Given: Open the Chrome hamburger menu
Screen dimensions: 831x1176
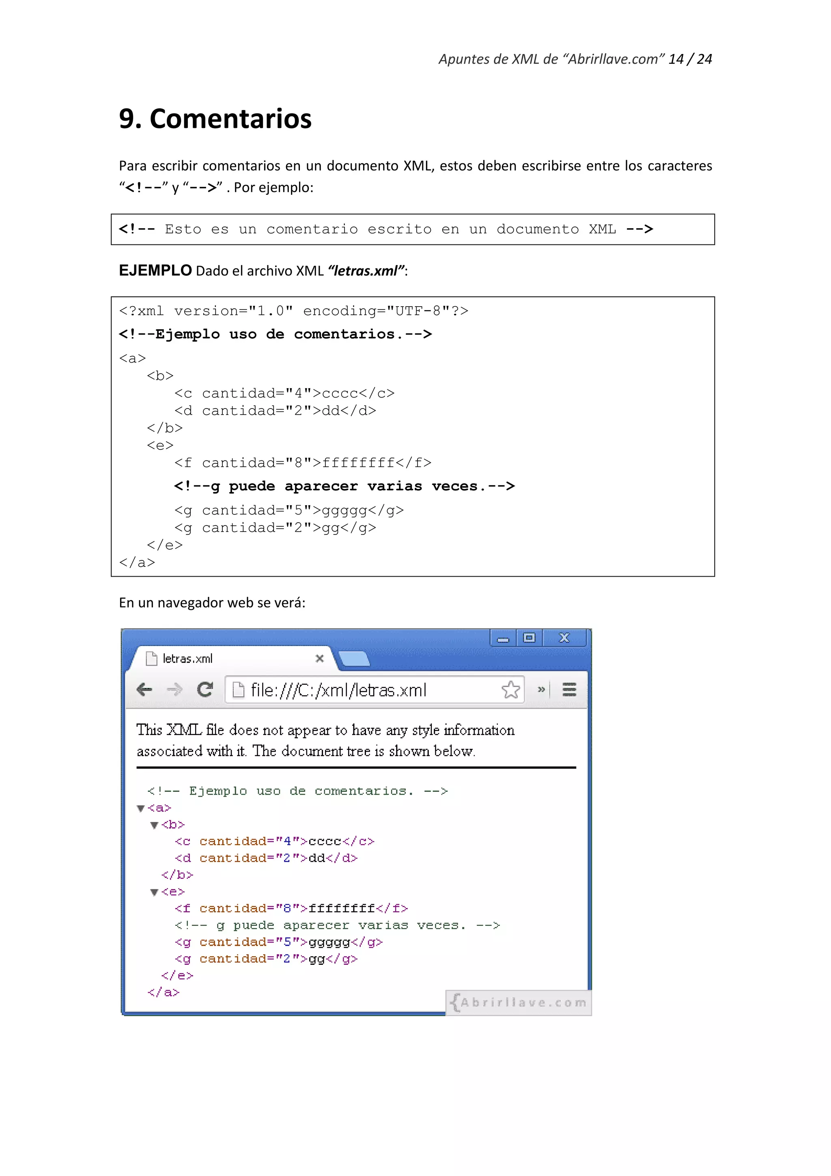Looking at the screenshot, I should (569, 690).
